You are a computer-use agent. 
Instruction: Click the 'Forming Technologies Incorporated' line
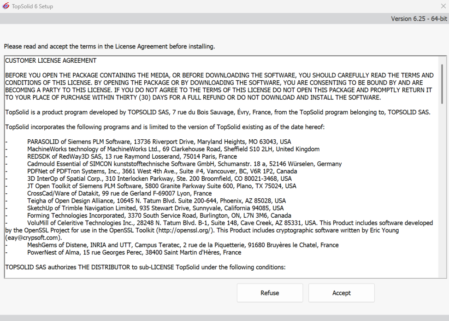[x=159, y=215]
